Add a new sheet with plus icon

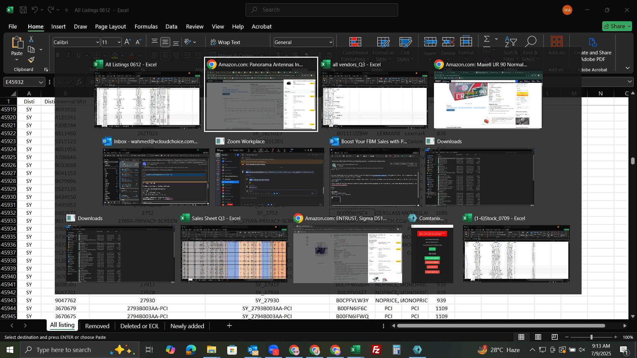(x=229, y=326)
